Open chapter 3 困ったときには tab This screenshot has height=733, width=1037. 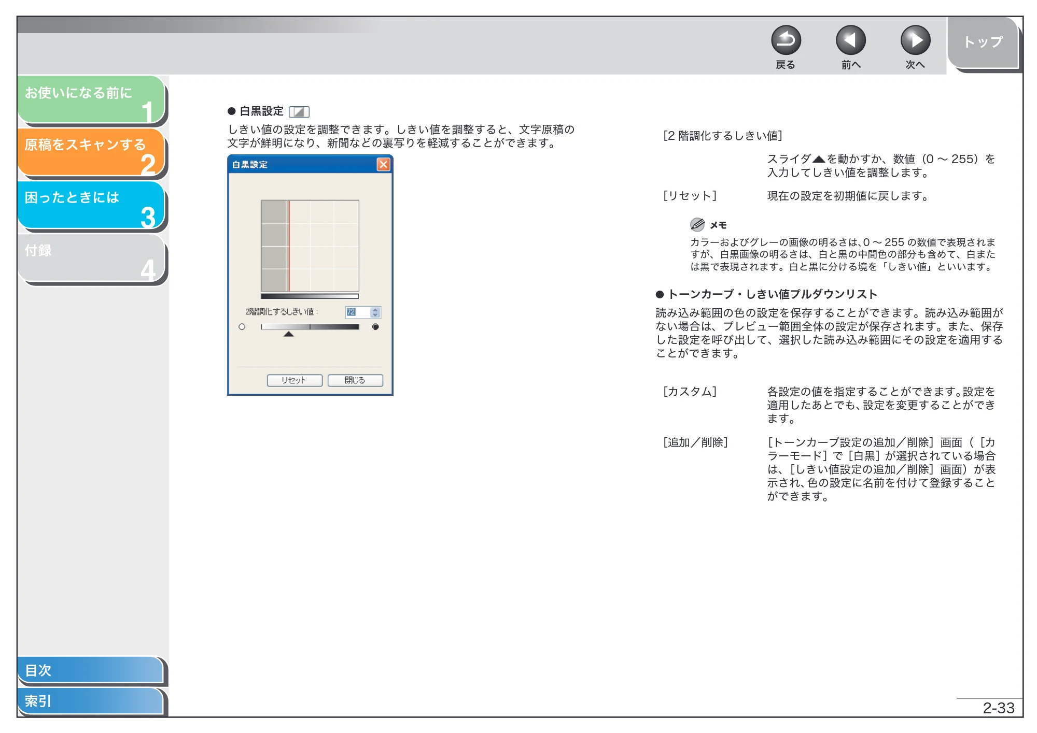coord(91,205)
